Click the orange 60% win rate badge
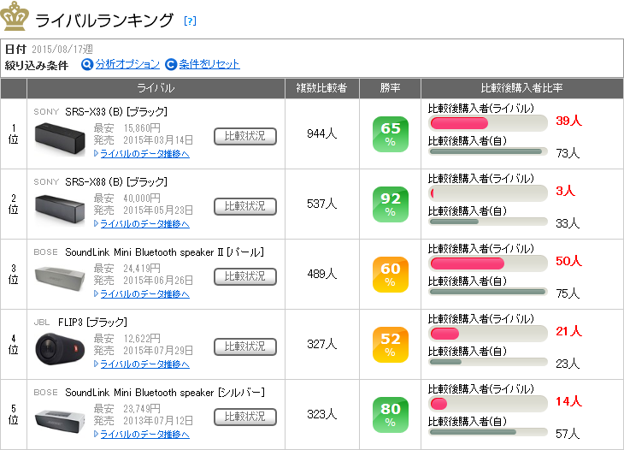This screenshot has height=450, width=624. tap(390, 275)
